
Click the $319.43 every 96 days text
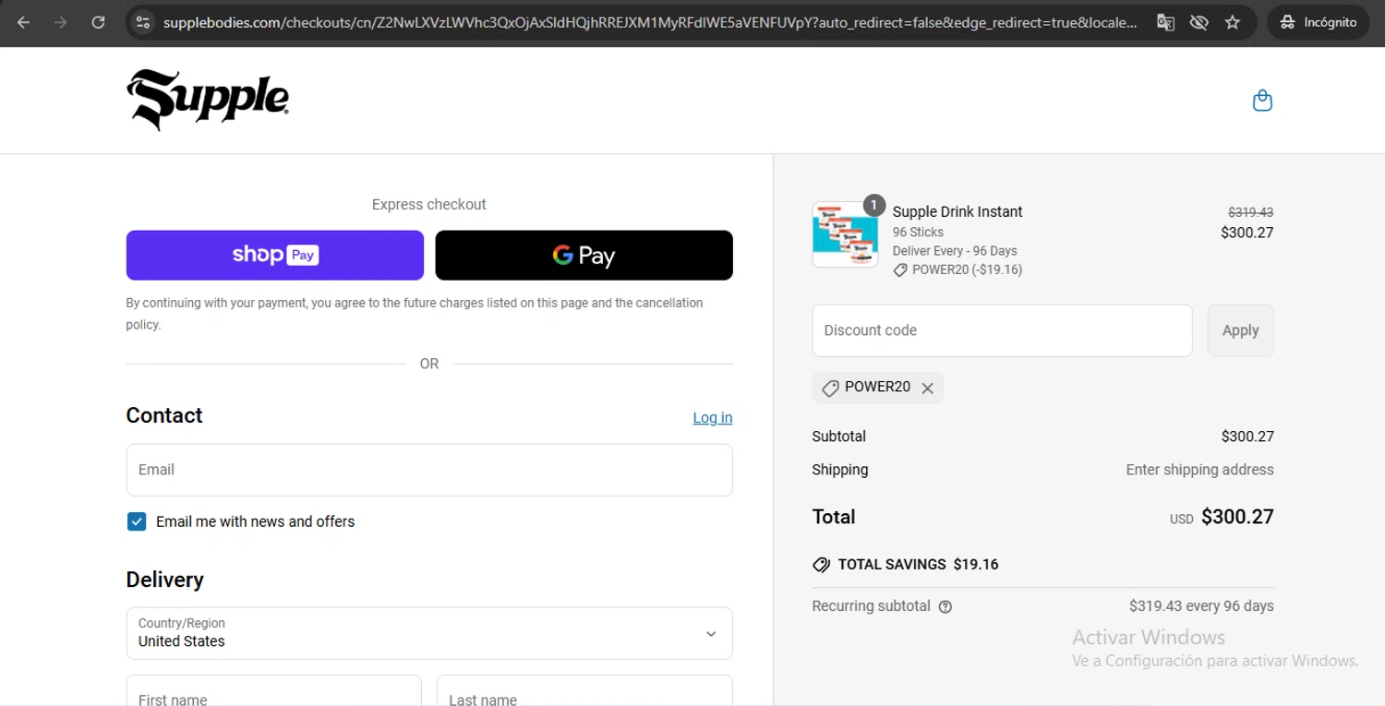pos(1201,606)
